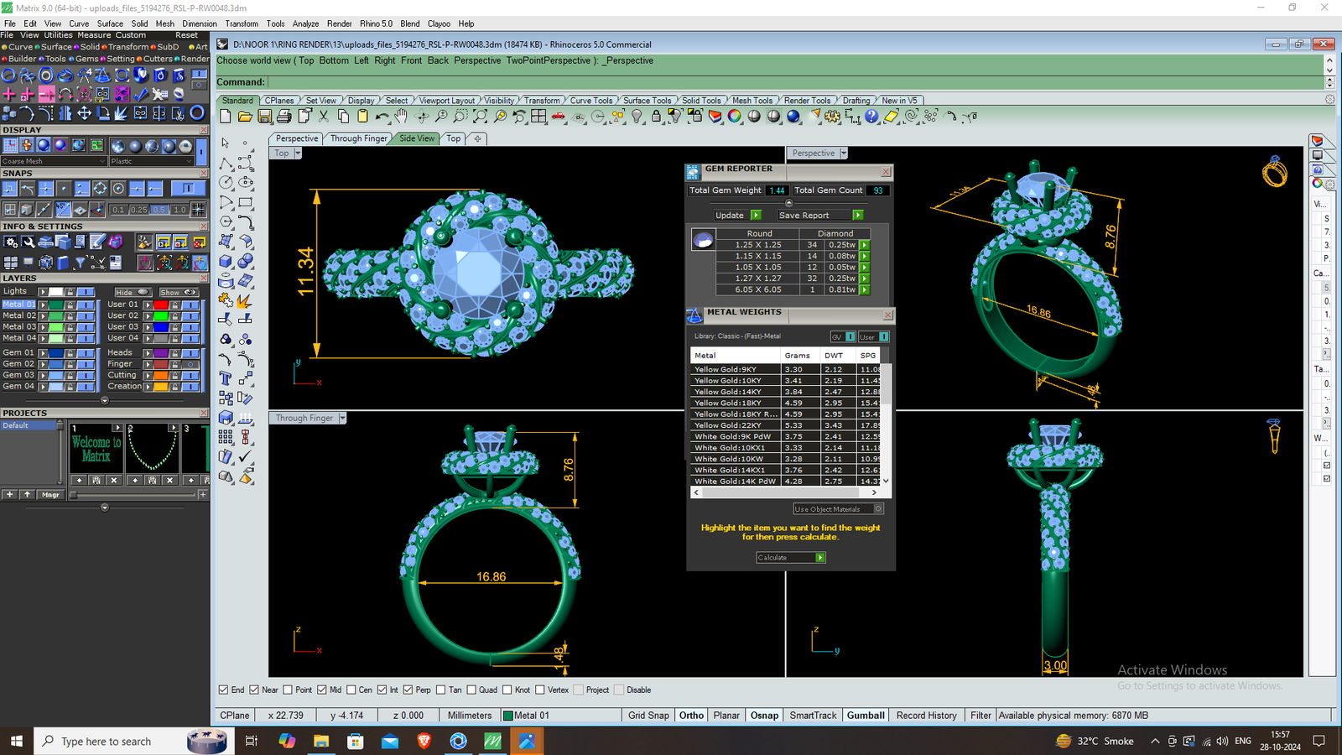Select the Text T tool in side toolbar
1342x755 pixels.
pos(226,379)
